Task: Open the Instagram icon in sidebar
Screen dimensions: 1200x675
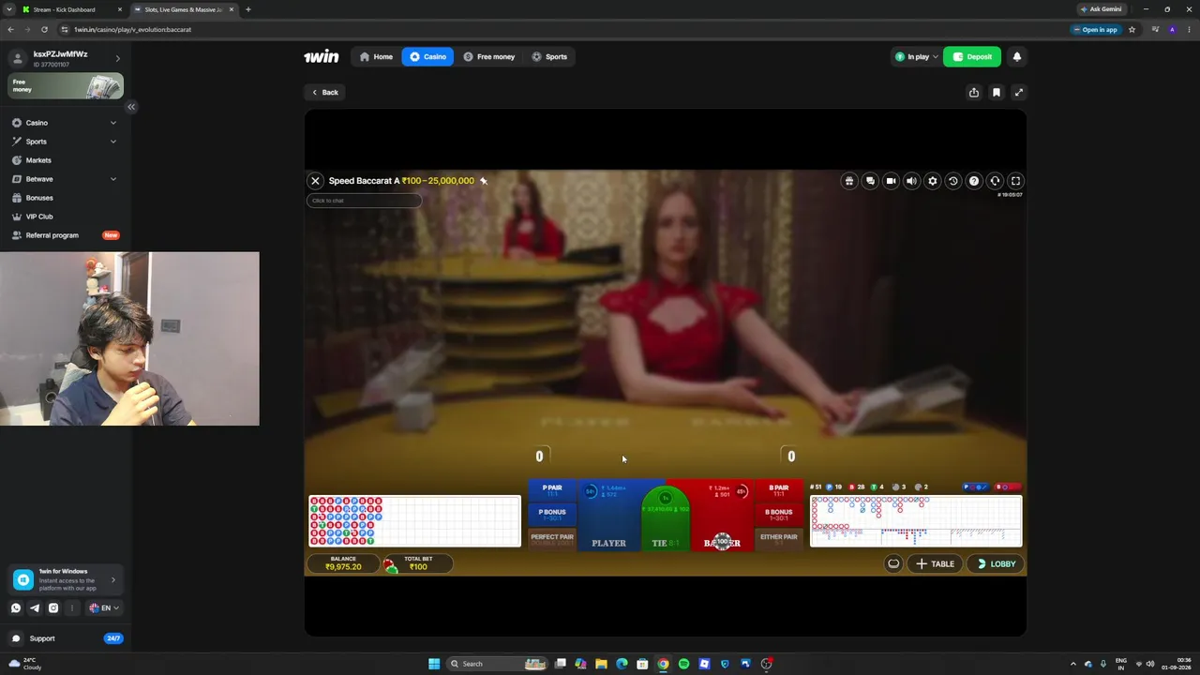Action: [53, 608]
